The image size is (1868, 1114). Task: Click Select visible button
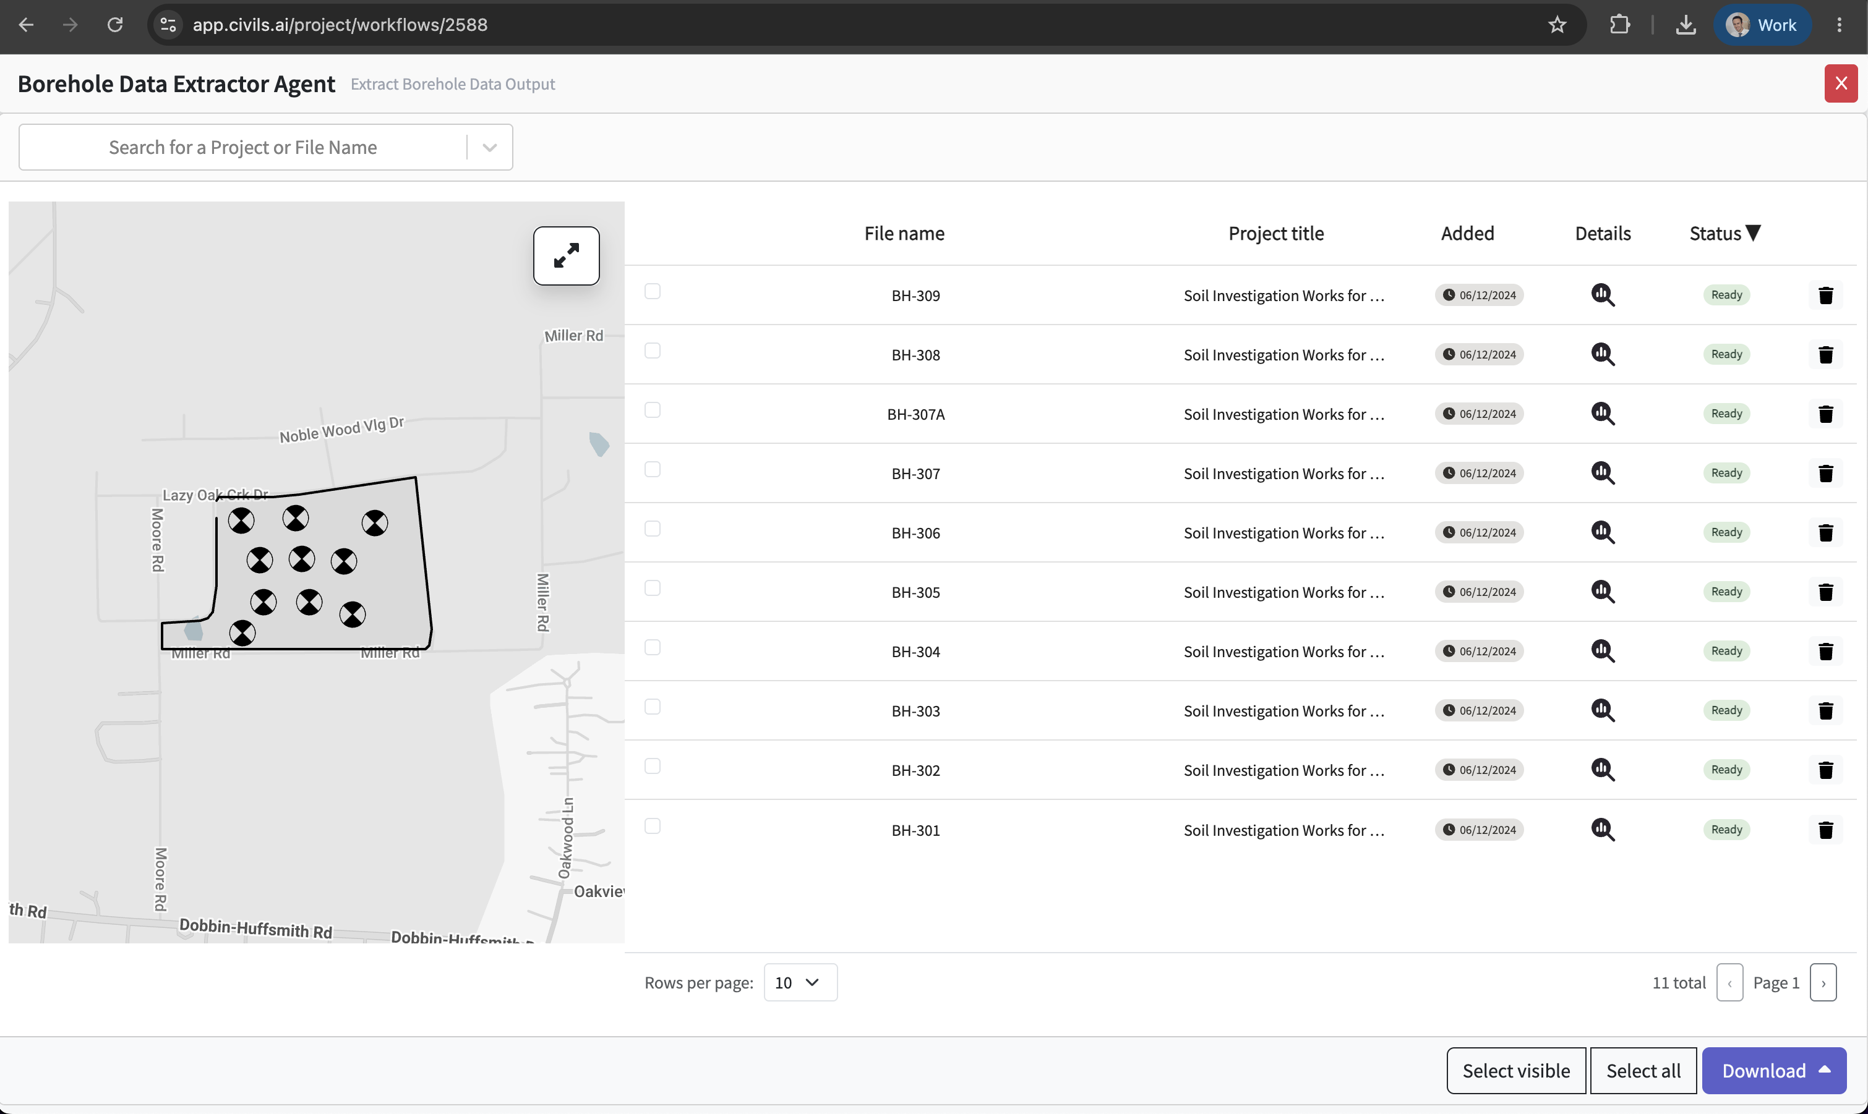click(1515, 1071)
